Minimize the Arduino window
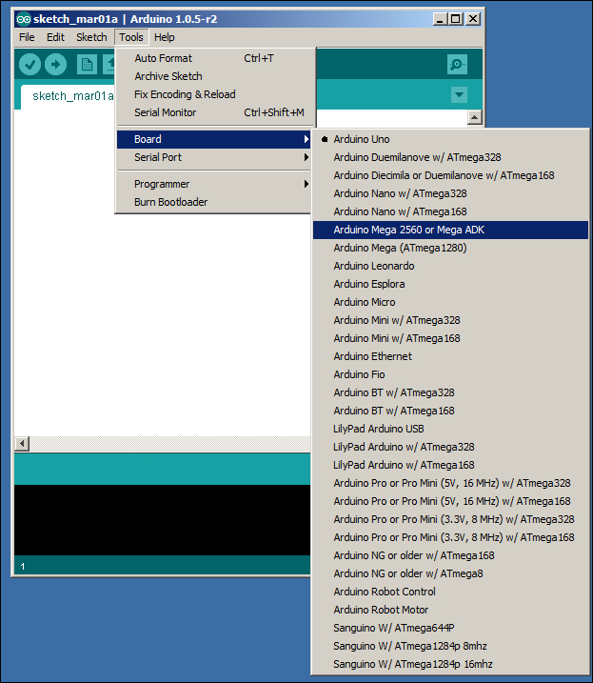Image resolution: width=593 pixels, height=683 pixels. (x=441, y=19)
